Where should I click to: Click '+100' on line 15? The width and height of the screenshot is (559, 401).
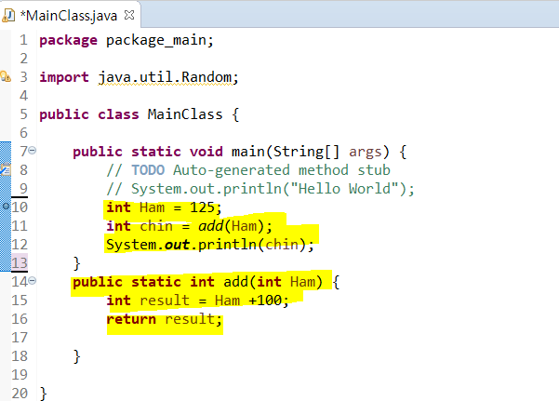click(x=265, y=301)
